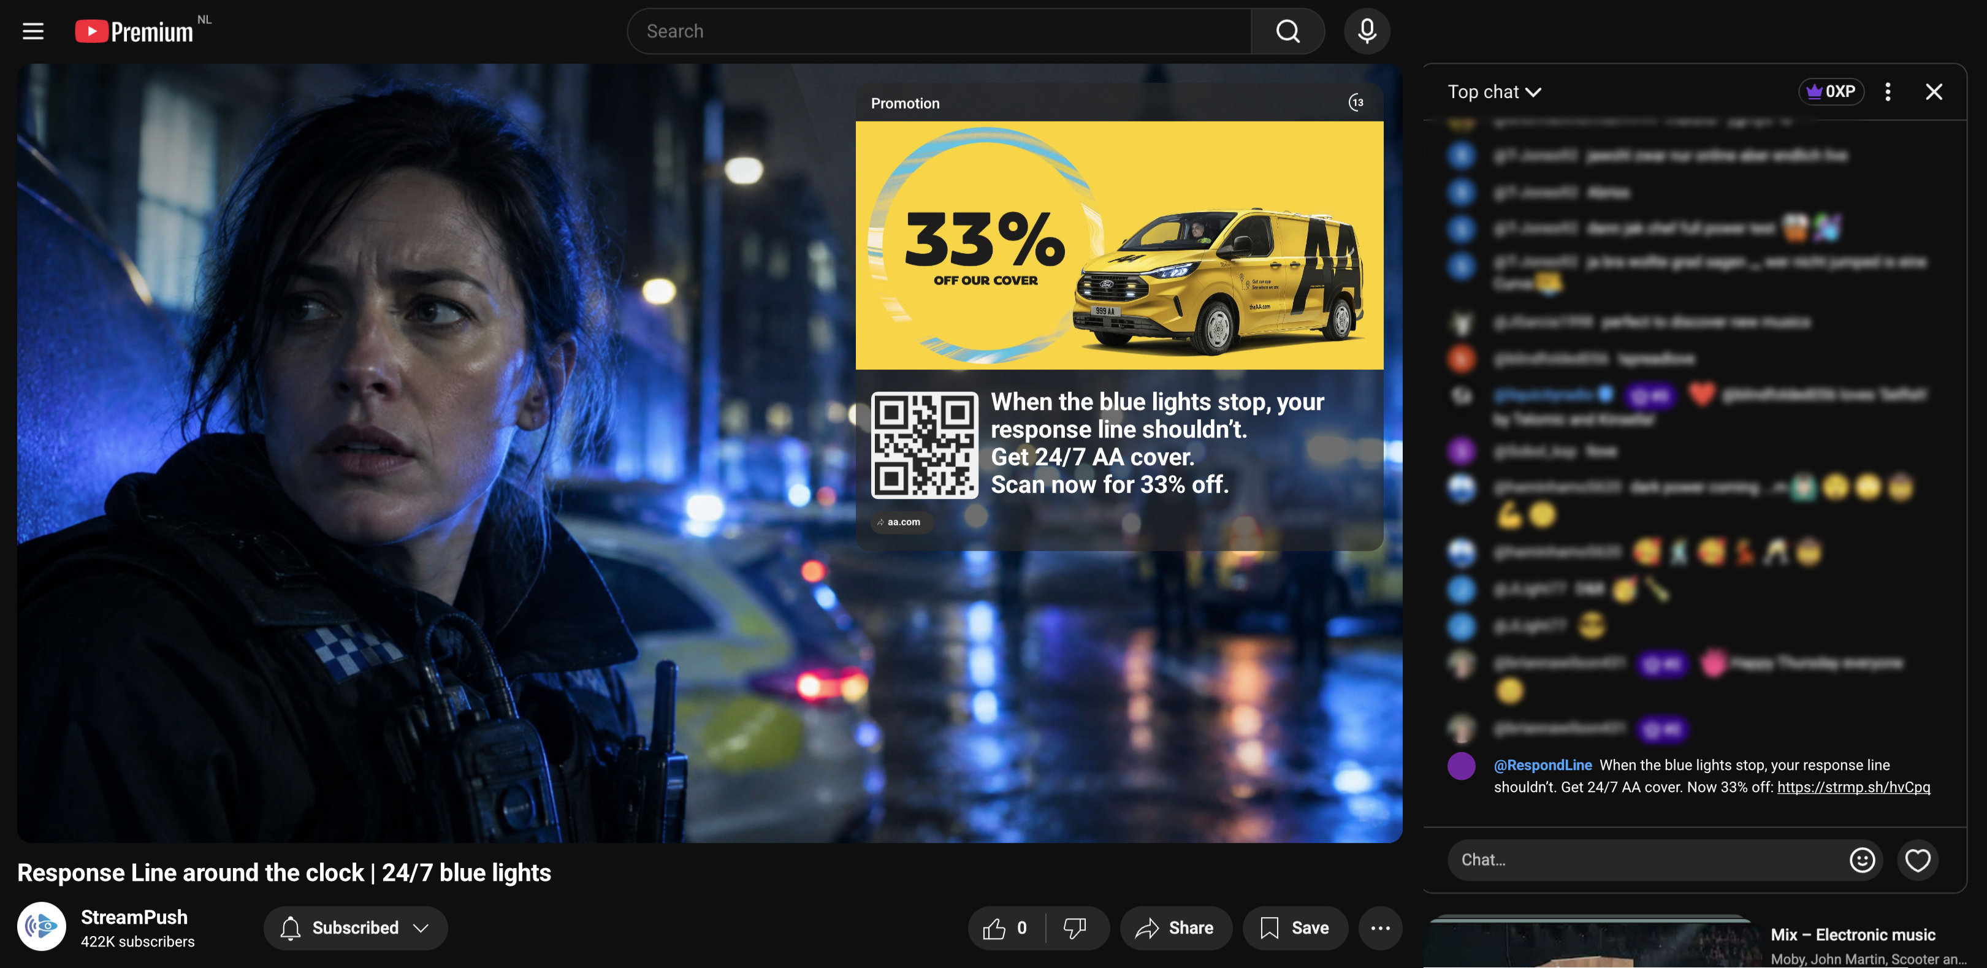Image resolution: width=1987 pixels, height=968 pixels.
Task: Click the search magnifier button
Action: point(1287,31)
